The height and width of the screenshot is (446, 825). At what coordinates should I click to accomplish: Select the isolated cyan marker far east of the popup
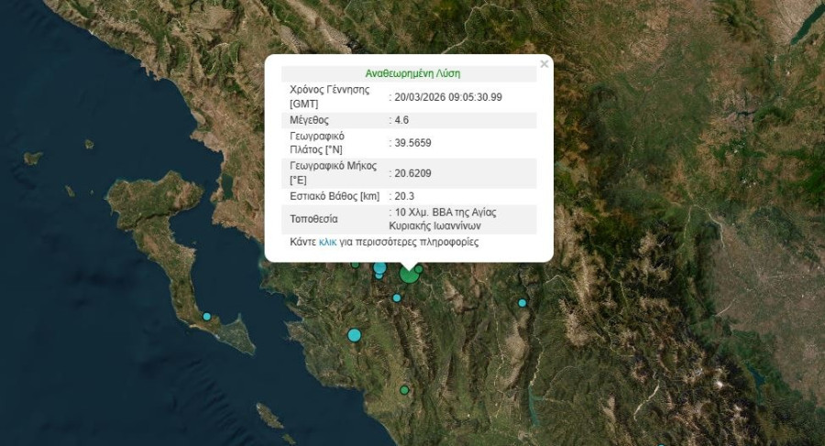coord(522,303)
